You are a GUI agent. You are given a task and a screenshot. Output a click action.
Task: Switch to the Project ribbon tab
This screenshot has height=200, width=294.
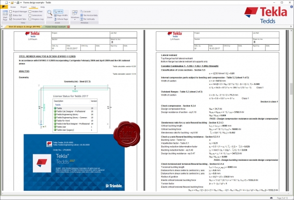(x=24, y=7)
